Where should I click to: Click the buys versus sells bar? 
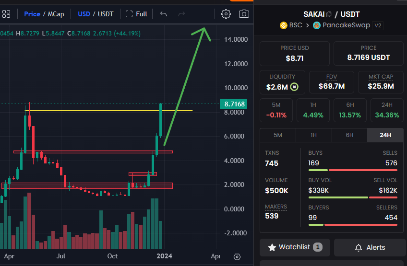coord(353,170)
